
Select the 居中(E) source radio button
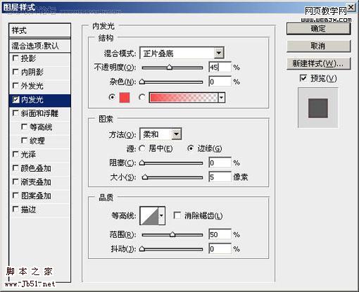click(x=142, y=148)
